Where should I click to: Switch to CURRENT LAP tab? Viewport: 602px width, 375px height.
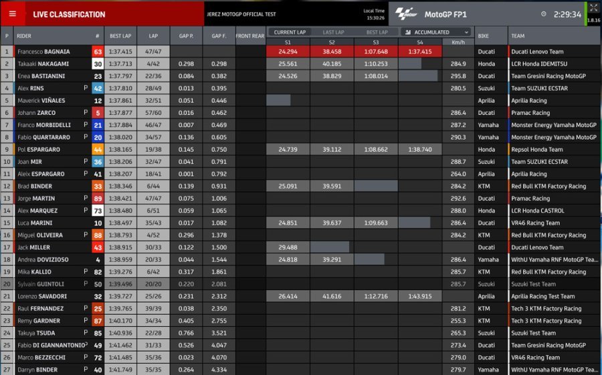tap(290, 32)
